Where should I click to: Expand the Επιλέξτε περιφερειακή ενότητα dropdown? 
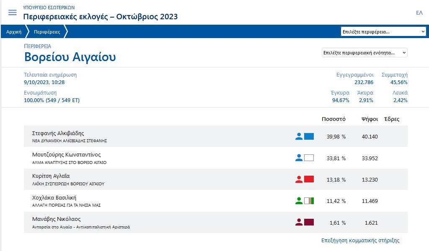(x=364, y=53)
